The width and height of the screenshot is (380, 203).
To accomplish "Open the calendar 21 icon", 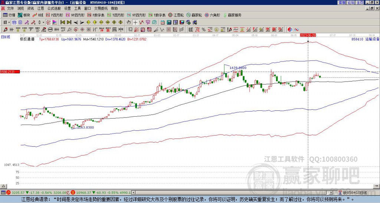I will coord(163,23).
